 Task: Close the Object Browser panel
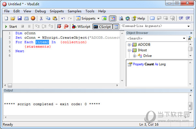click(x=191, y=33)
